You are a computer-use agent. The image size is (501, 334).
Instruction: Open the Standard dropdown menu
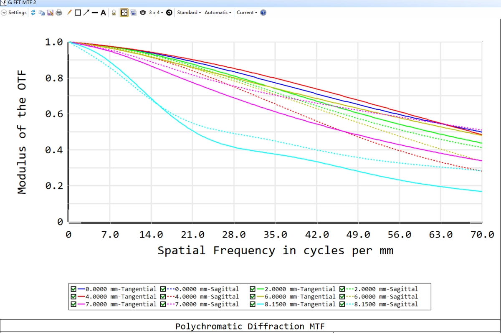tap(189, 13)
